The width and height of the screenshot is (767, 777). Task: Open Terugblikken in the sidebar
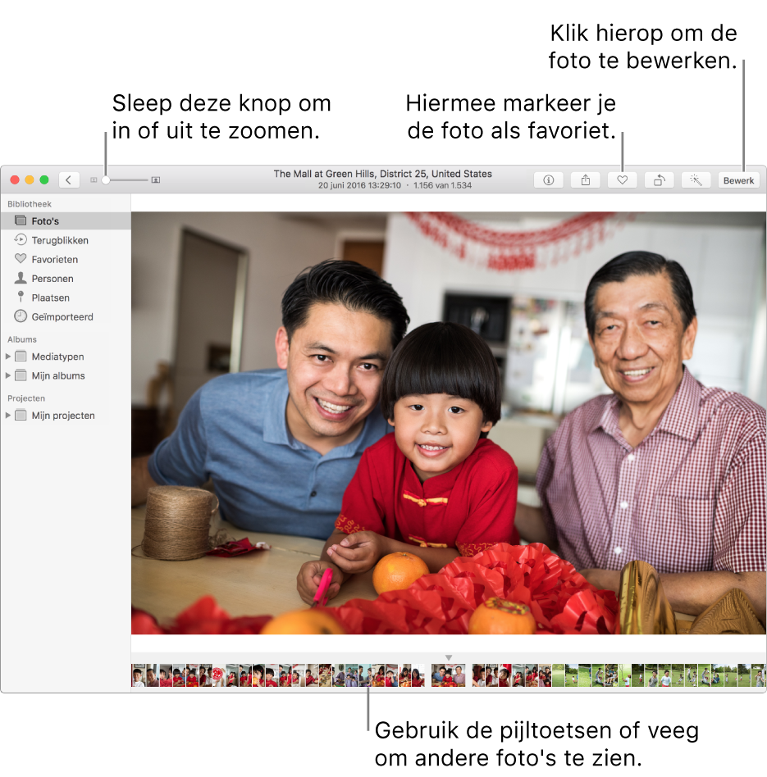tap(66, 240)
